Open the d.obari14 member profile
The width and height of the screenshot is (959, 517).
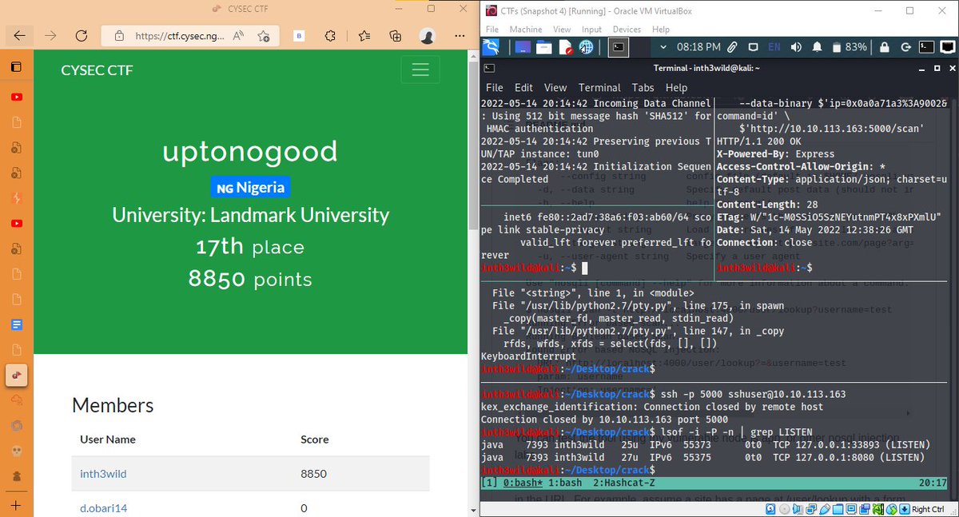pos(103,507)
